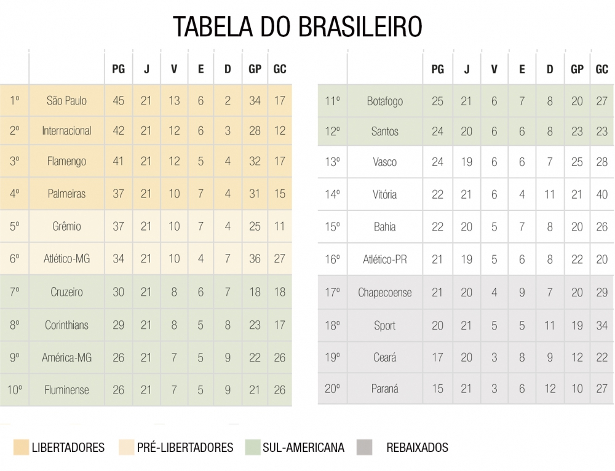The width and height of the screenshot is (615, 471).
Task: Click the 20º position cell
Action: point(332,388)
